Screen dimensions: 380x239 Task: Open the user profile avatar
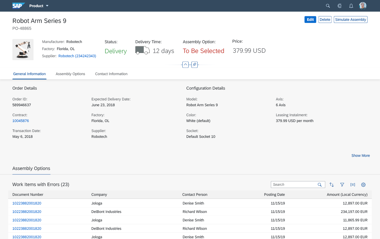363,6
